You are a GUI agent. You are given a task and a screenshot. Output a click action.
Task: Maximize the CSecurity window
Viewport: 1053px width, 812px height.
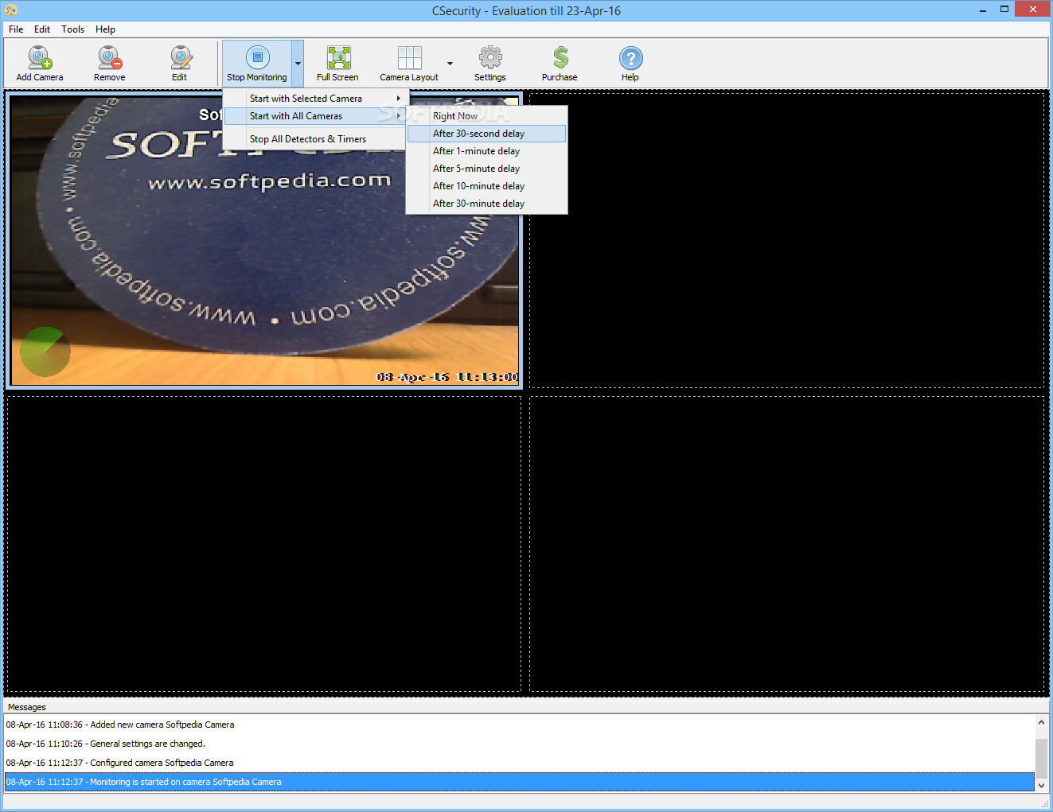pyautogui.click(x=1004, y=10)
